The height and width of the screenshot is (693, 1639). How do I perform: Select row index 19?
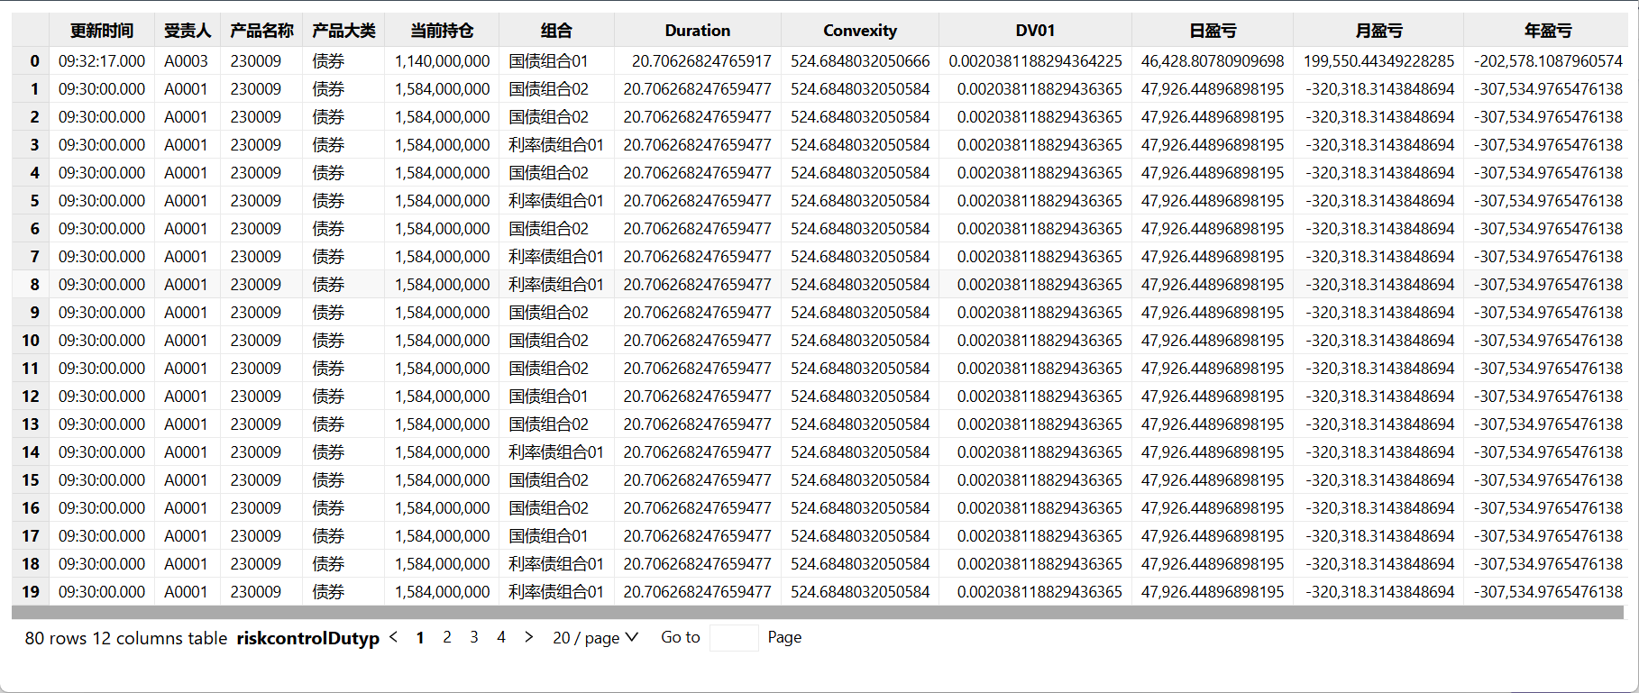[x=31, y=592]
